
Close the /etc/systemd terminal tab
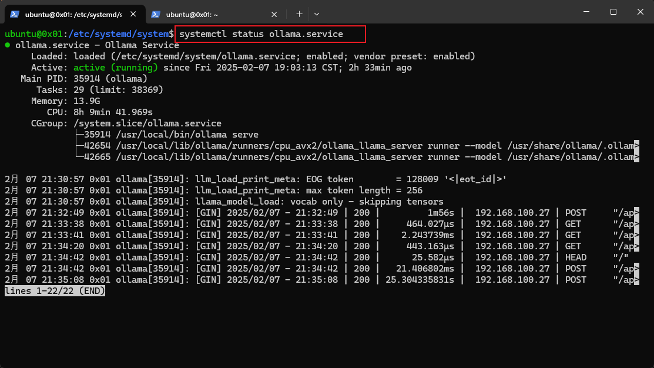133,14
